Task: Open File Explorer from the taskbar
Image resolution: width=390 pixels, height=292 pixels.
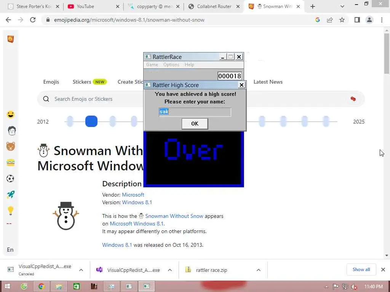Action: click(x=59, y=286)
